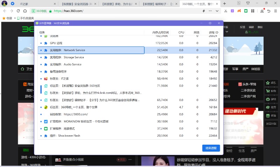Click the user avatar in title bar
The height and width of the screenshot is (167, 280).
tap(5, 3)
